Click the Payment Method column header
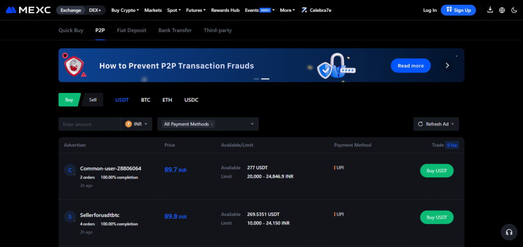The height and width of the screenshot is (247, 523). click(352, 145)
